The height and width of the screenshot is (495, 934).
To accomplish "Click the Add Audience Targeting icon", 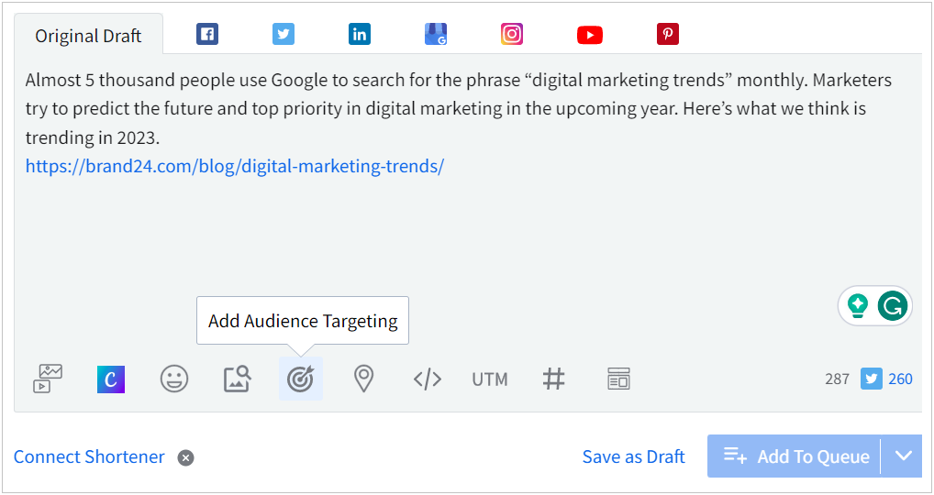I will pos(301,379).
